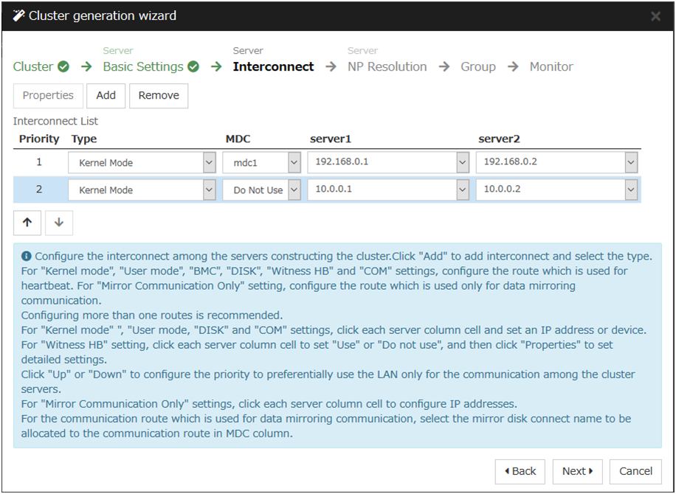Click the green checkmark beside Basic Settings
Screen dimensions: 676x494
193,66
